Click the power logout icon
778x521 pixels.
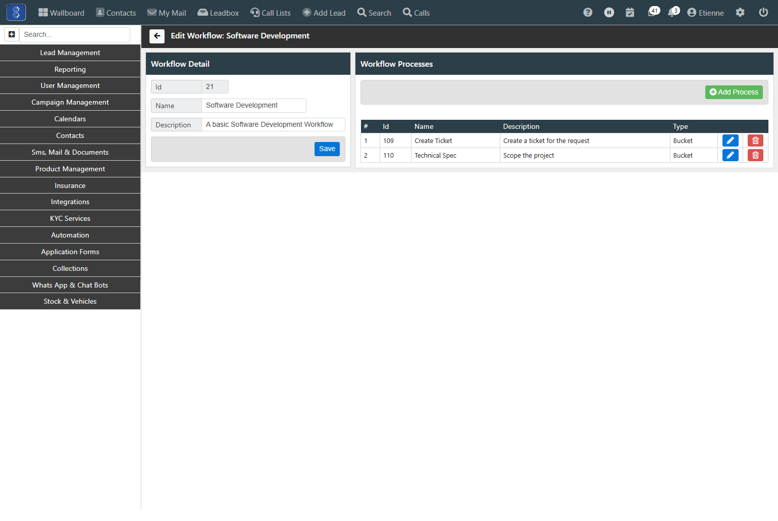point(763,13)
